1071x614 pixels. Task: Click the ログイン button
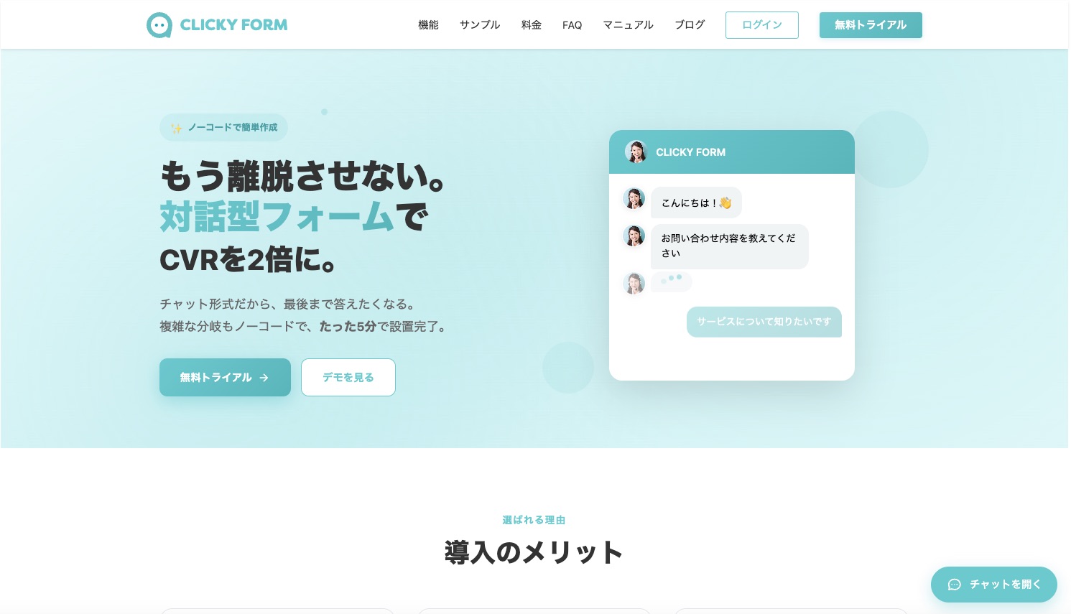pyautogui.click(x=762, y=25)
